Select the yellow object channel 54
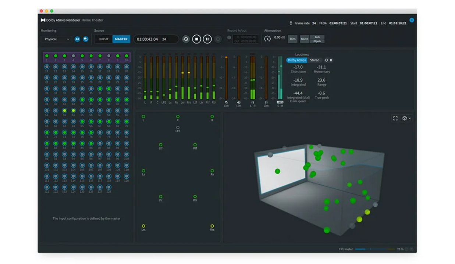The image size is (455, 264). tap(73, 110)
